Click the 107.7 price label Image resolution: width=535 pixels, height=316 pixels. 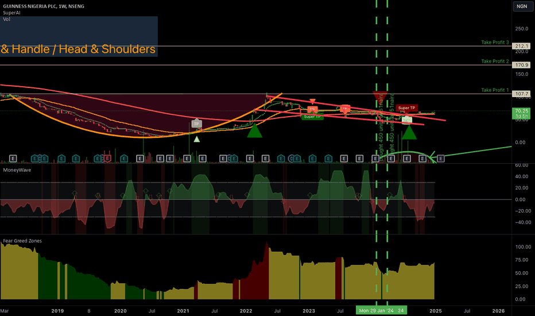coord(521,94)
